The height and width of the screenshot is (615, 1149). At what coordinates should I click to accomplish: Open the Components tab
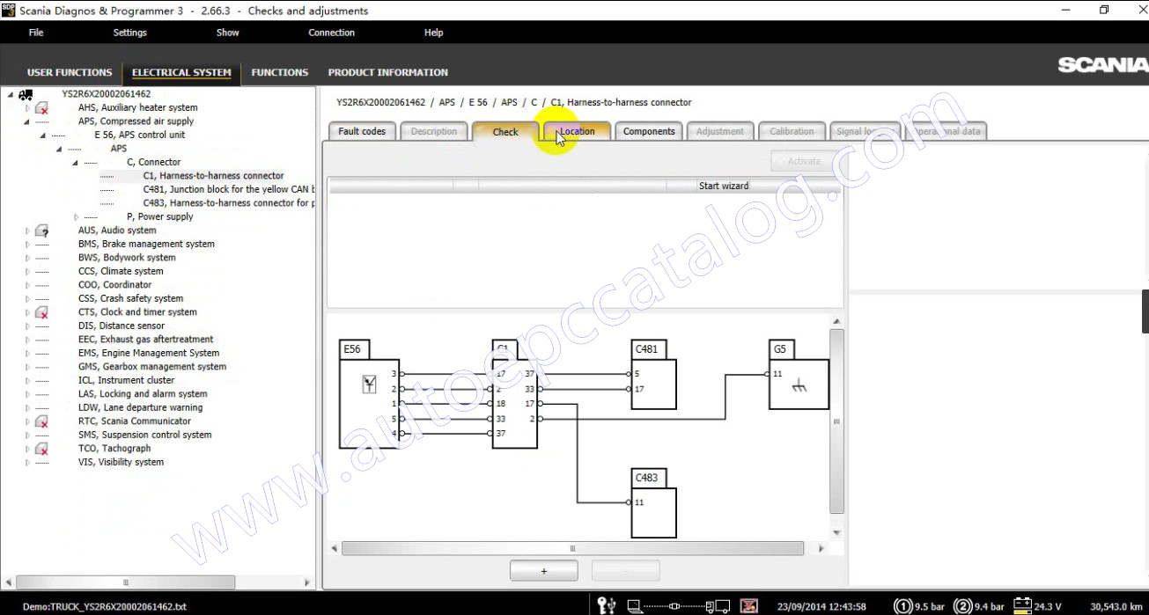point(649,131)
